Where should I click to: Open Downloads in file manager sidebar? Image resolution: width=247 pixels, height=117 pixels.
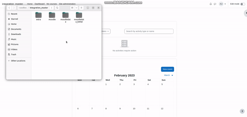tap(19, 34)
